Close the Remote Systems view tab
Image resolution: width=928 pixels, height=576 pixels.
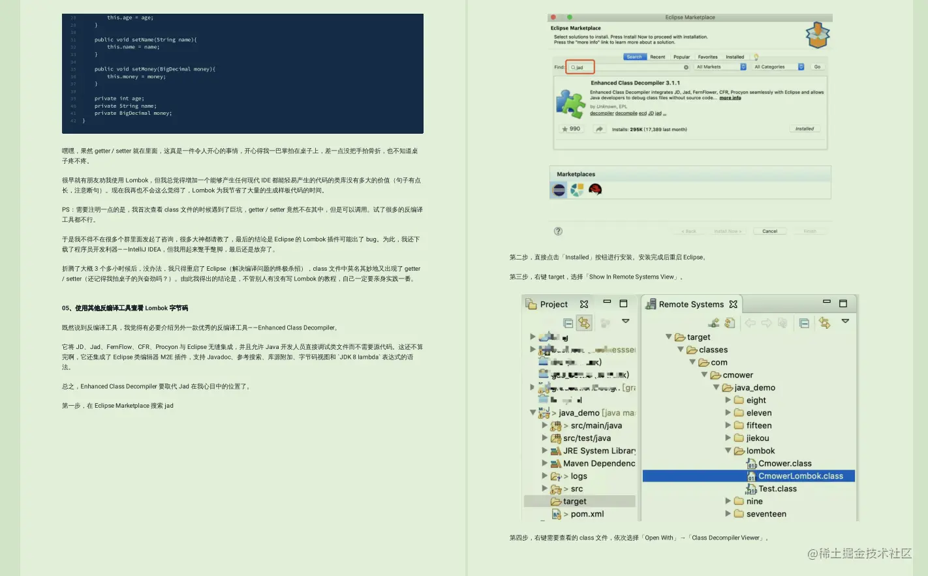click(x=733, y=304)
